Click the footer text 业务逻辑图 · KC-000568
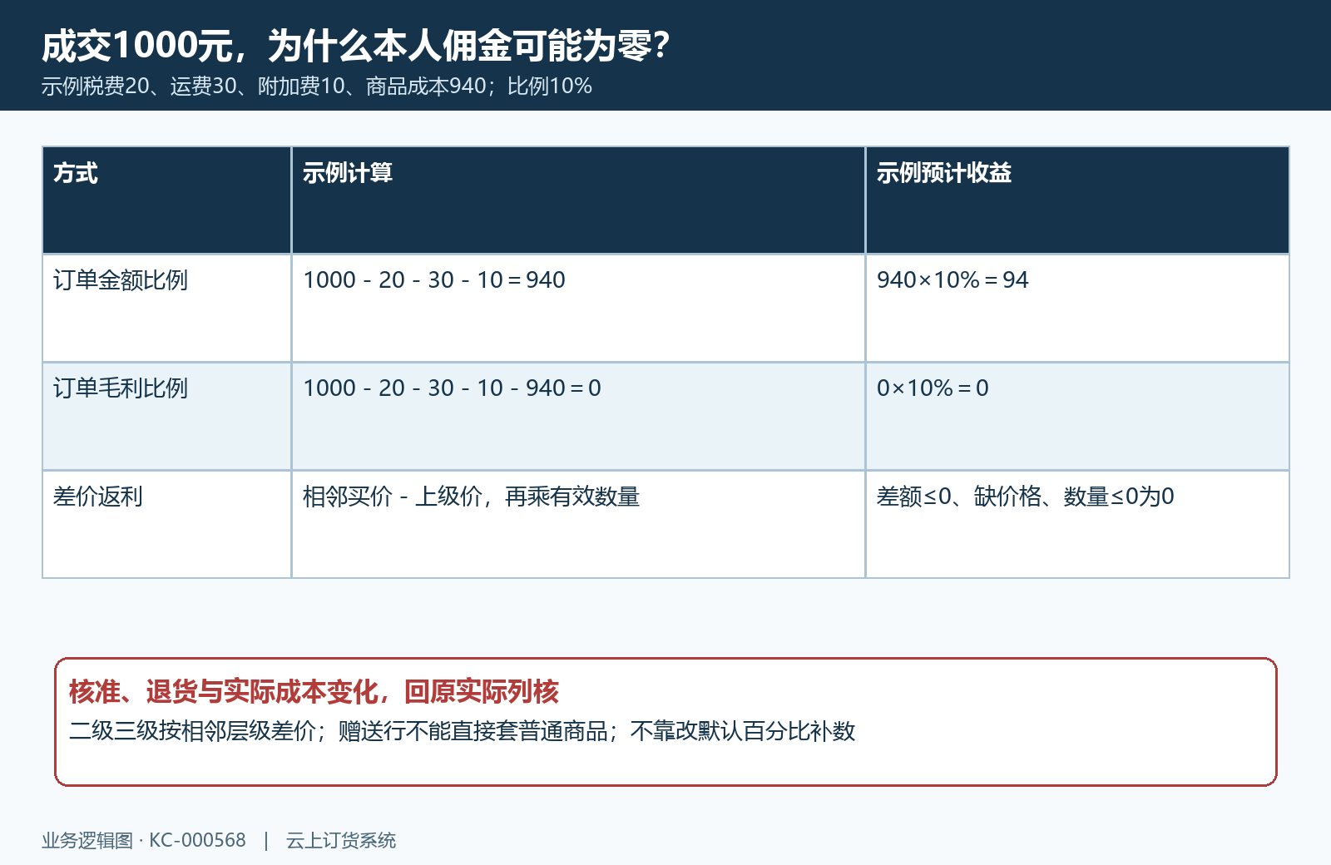 click(144, 840)
